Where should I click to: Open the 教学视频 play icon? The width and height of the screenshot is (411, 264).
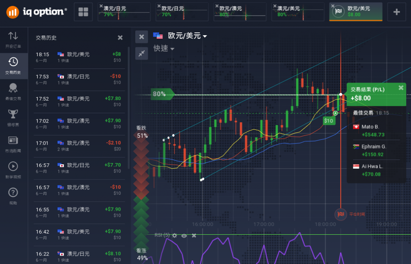[13, 169]
